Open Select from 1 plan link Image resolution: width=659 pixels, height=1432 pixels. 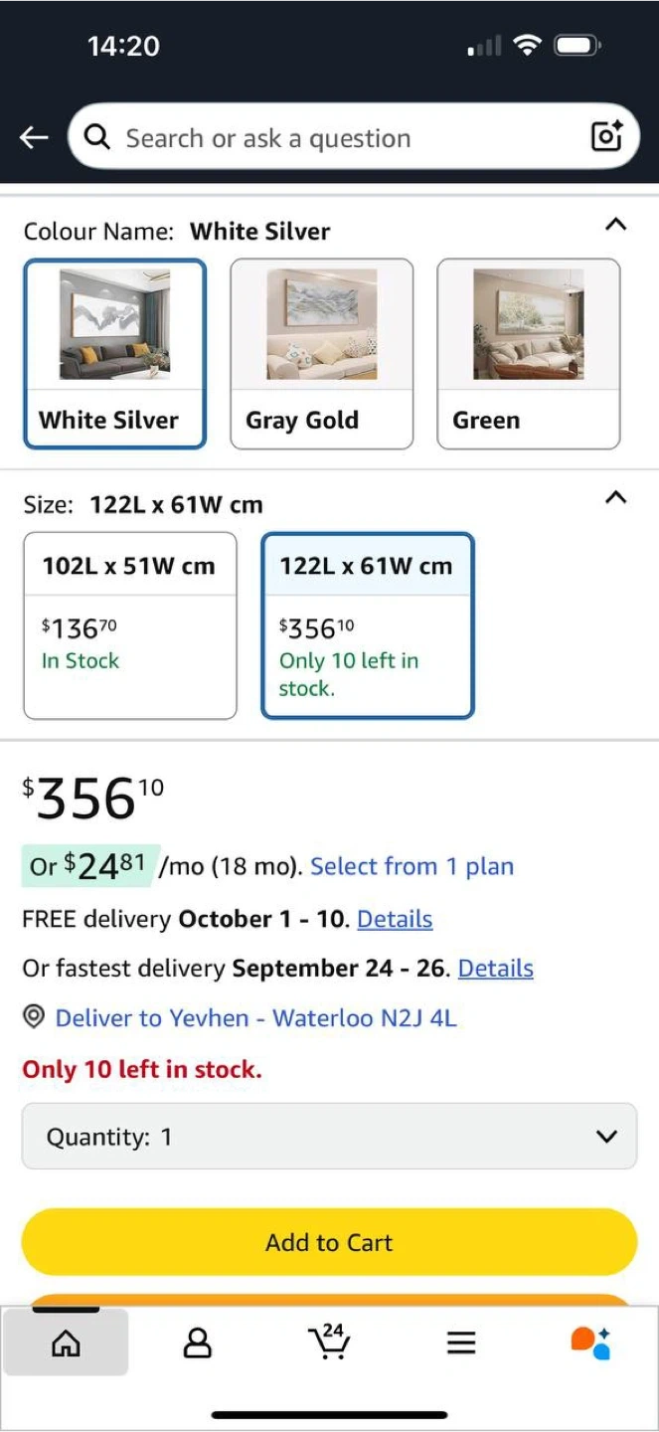(x=412, y=866)
